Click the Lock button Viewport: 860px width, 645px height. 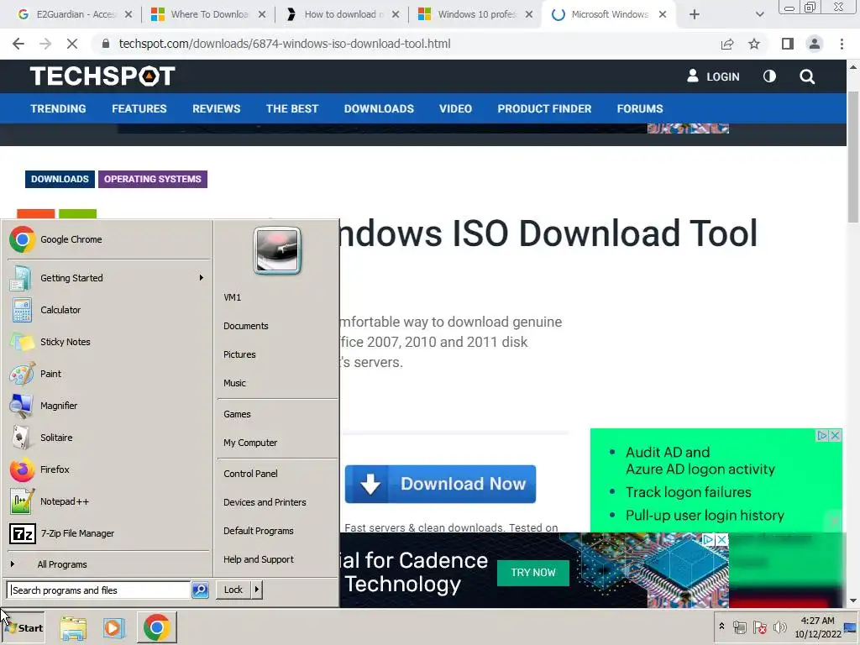[x=233, y=590]
